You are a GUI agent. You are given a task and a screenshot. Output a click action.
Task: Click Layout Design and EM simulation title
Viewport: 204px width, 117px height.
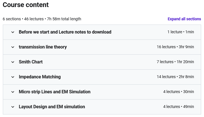coord(52,107)
